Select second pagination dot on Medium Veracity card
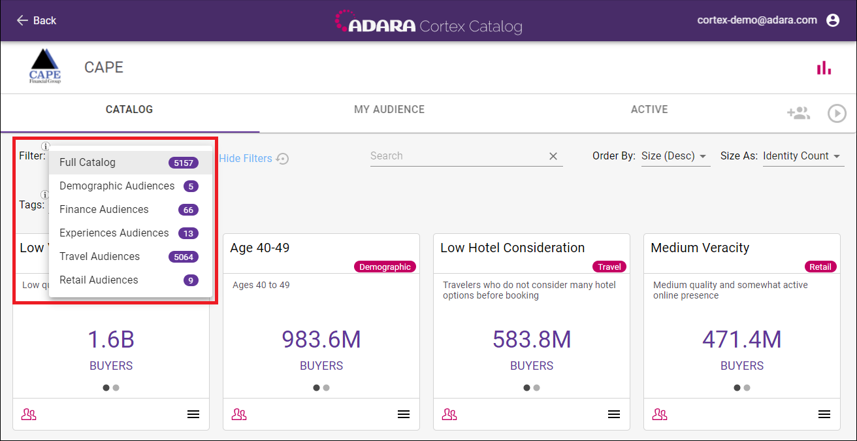 pyautogui.click(x=747, y=387)
